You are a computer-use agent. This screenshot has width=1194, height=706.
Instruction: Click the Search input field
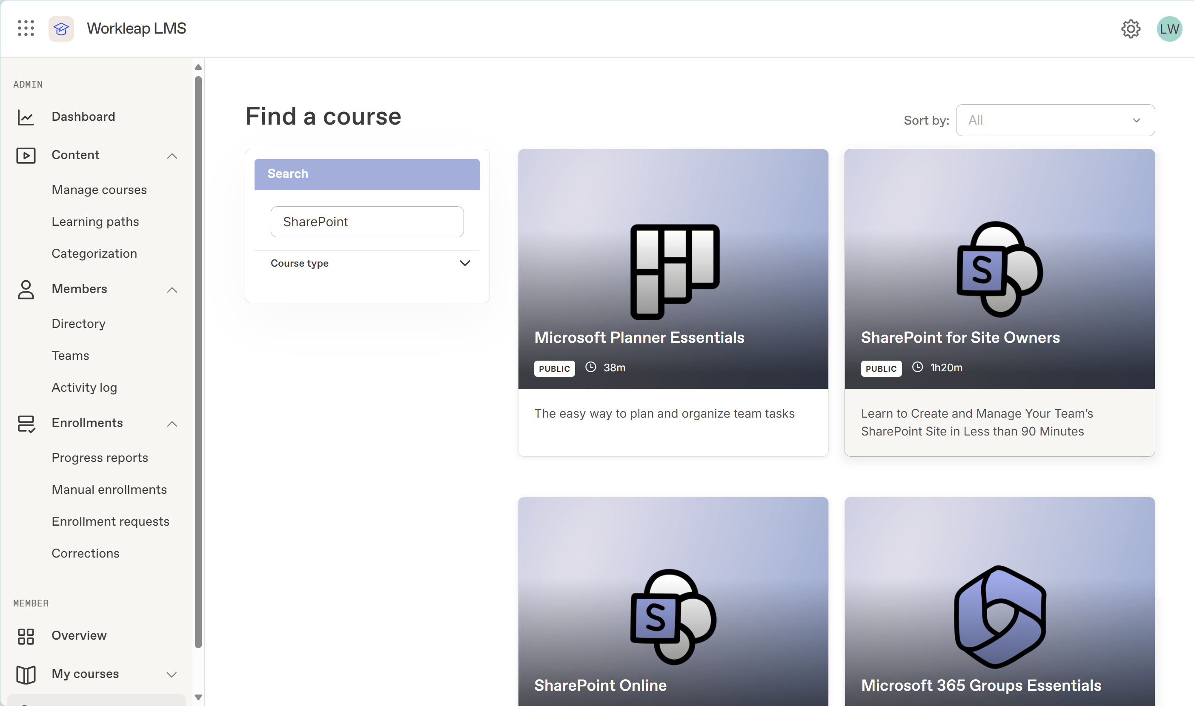click(x=367, y=221)
